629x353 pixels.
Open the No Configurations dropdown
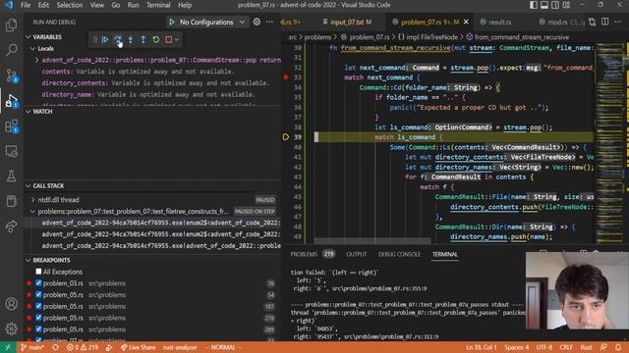(212, 22)
